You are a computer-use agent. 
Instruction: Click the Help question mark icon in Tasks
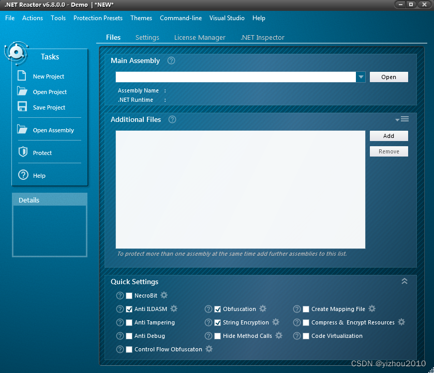coord(23,175)
